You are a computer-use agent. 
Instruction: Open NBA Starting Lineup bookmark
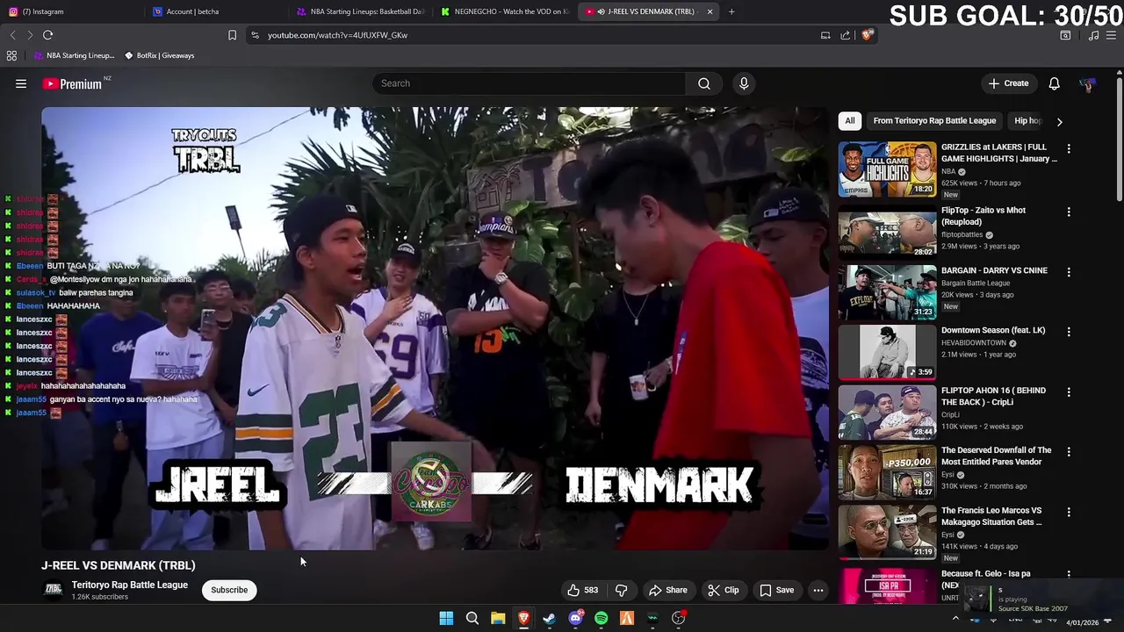74,55
